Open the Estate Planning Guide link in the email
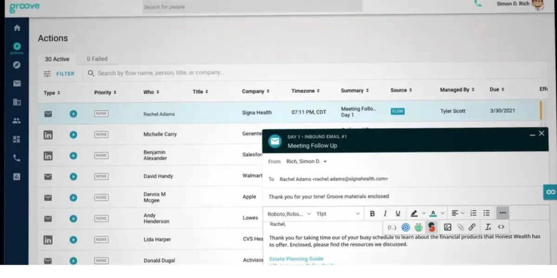This screenshot has width=557, height=278. click(x=297, y=259)
